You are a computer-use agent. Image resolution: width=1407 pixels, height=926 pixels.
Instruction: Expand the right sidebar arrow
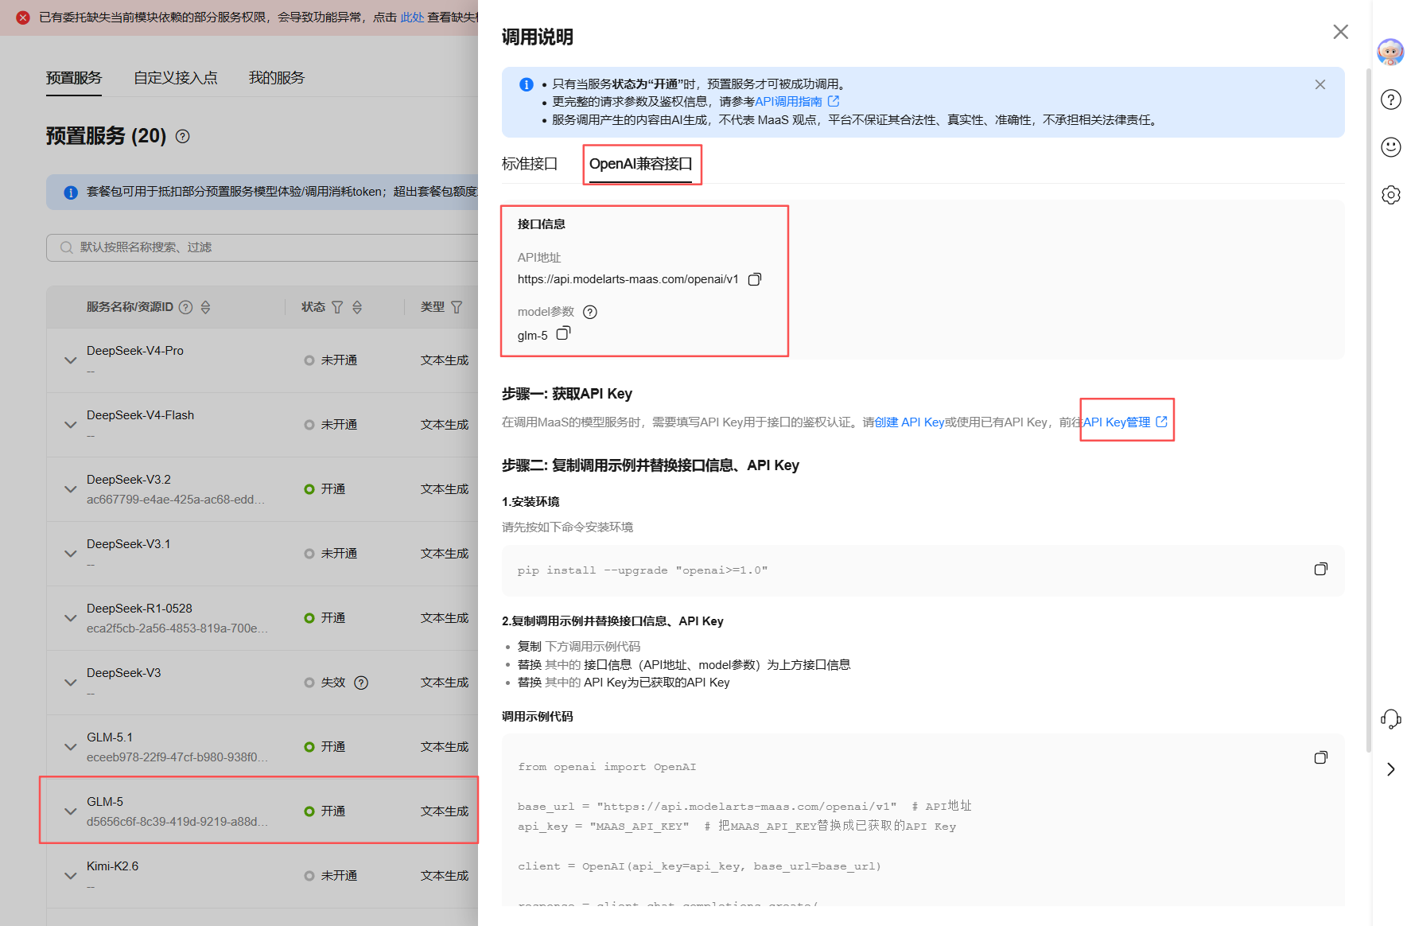click(x=1391, y=769)
